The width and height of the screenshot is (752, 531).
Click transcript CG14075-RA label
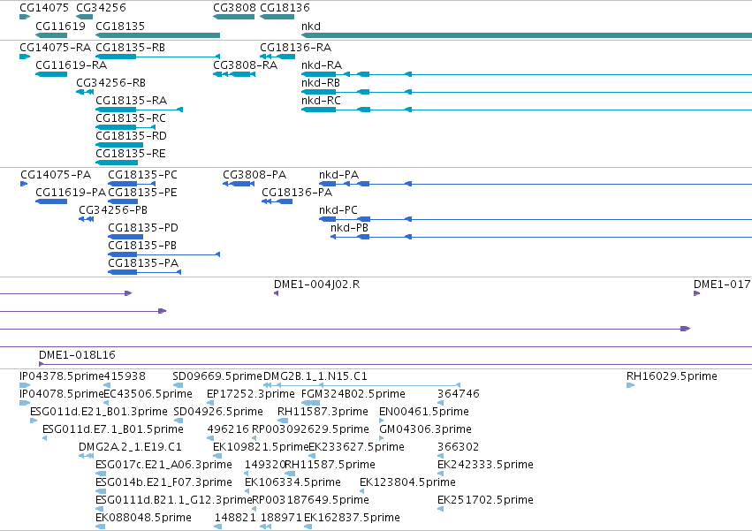pos(55,48)
